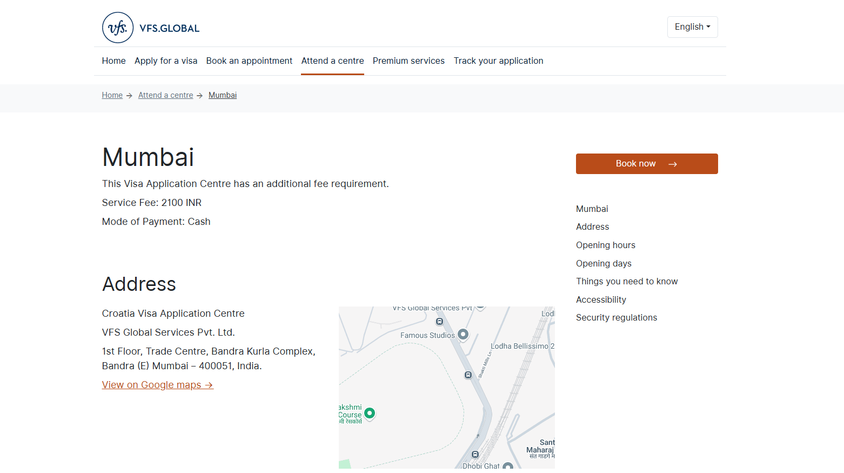Click the bus stop icon on Shakti Mills Lane
Screen dimensions: 844x473
pos(468,375)
